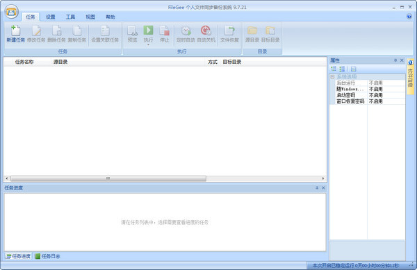417x270 pixels.
Task: Click the 方式 column header
Action: pyautogui.click(x=213, y=62)
